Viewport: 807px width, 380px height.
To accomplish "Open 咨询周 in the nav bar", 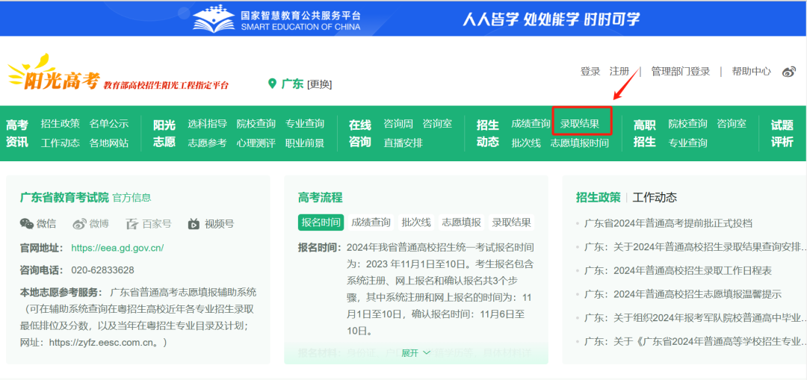I will point(398,123).
